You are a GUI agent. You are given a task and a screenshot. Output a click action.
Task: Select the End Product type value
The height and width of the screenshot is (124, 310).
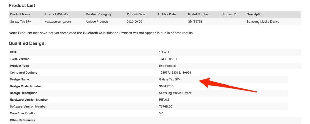pos(167,66)
